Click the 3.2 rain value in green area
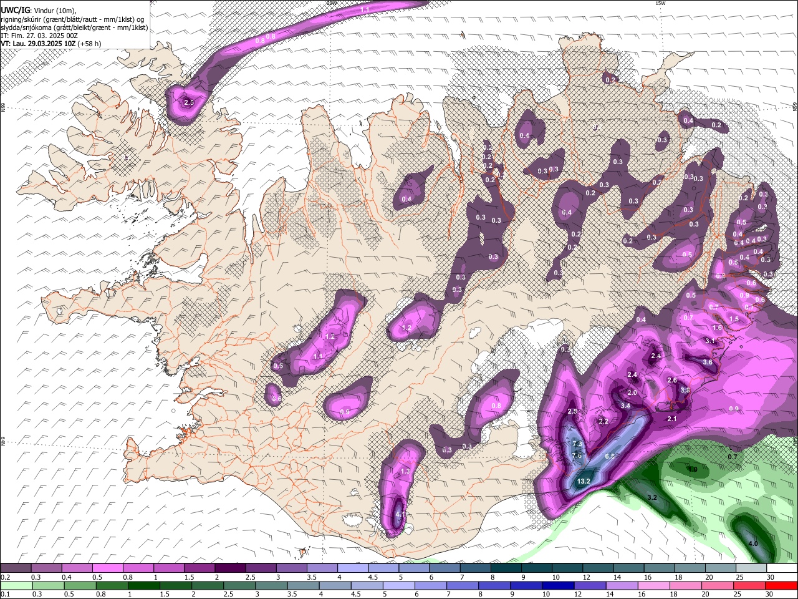Screen dimensions: 798x599 pos(652,497)
